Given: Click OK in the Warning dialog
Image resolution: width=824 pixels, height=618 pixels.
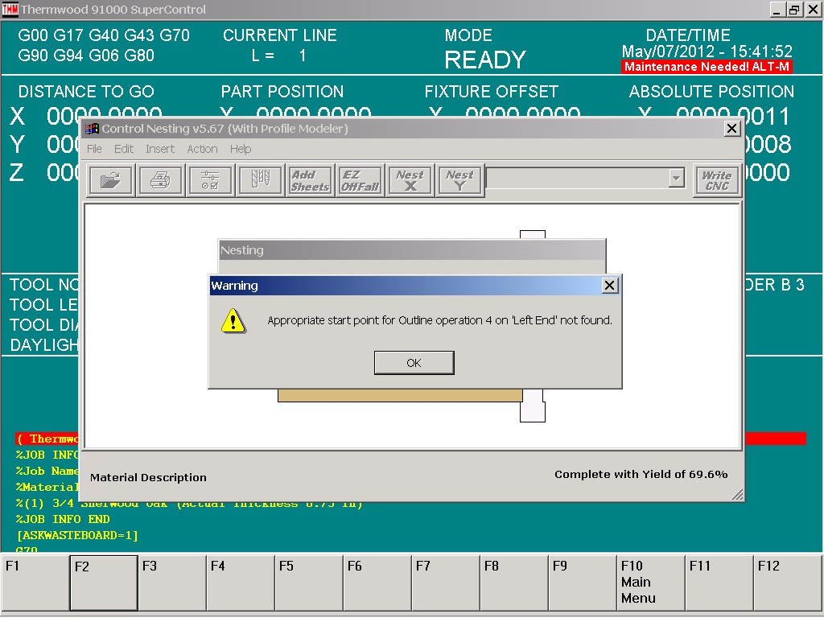Looking at the screenshot, I should click(414, 363).
